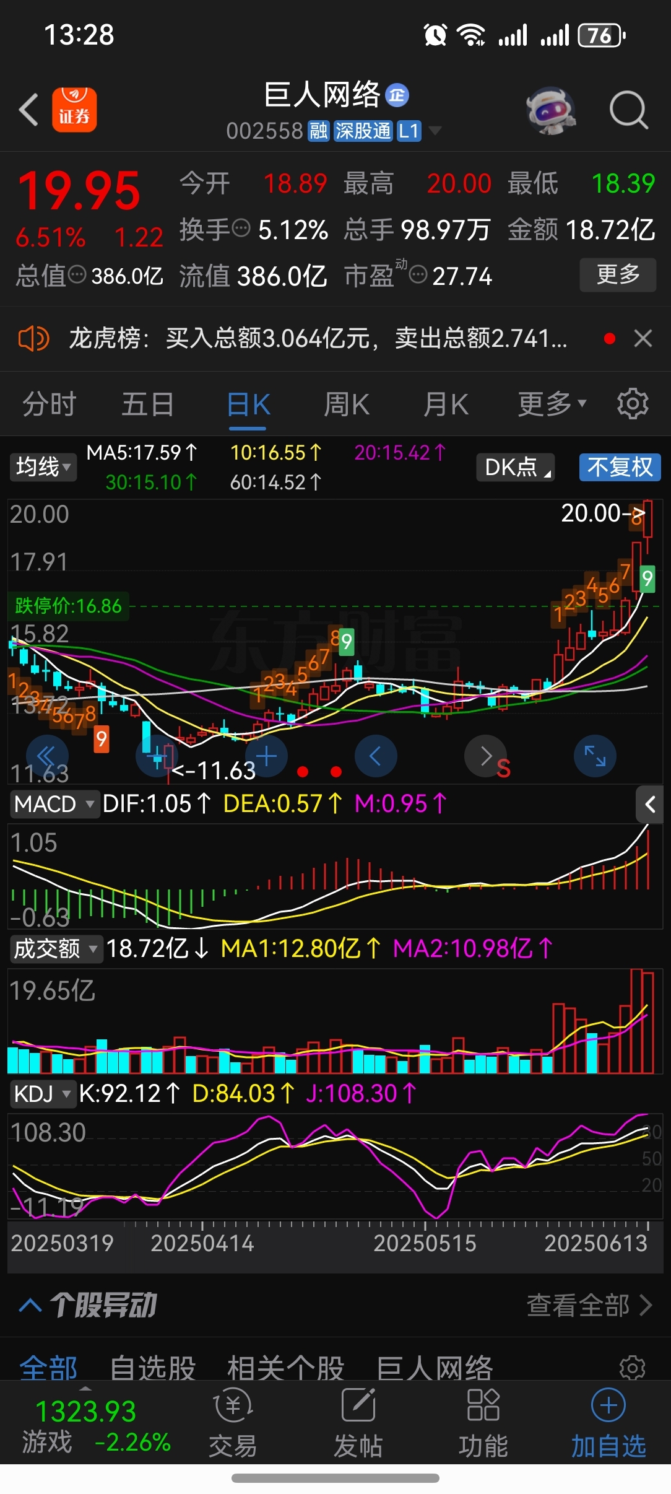
Task: Tap the K-line candlestick chart area
Action: 335,641
